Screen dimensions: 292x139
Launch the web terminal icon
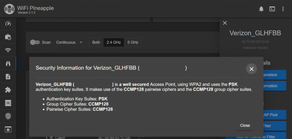272,9
